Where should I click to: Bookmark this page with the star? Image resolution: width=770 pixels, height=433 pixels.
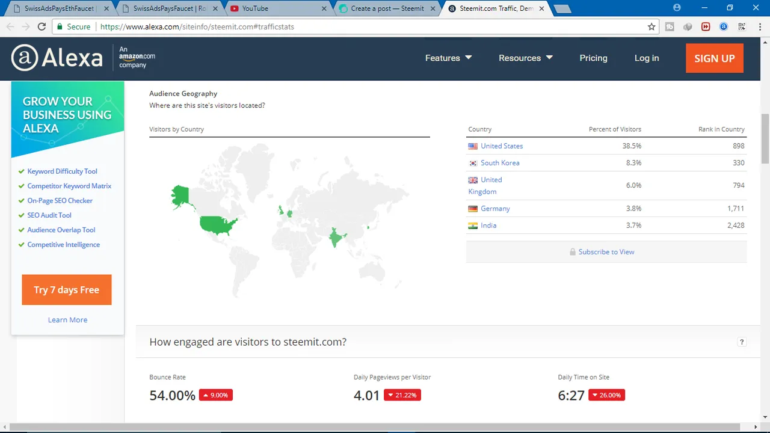[x=651, y=26]
